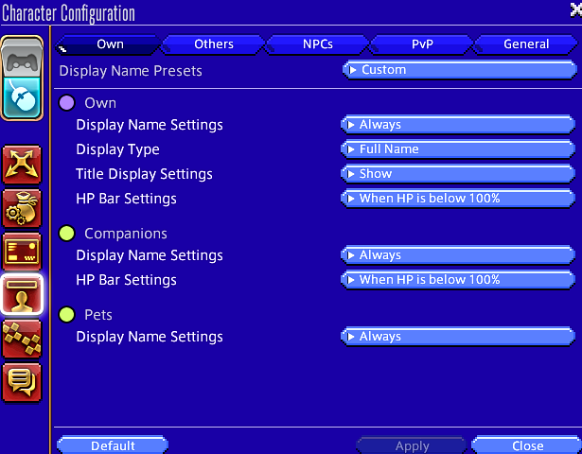Open Hotbar Settings checkered icon
Viewport: 582px width, 454px height.
[23, 339]
